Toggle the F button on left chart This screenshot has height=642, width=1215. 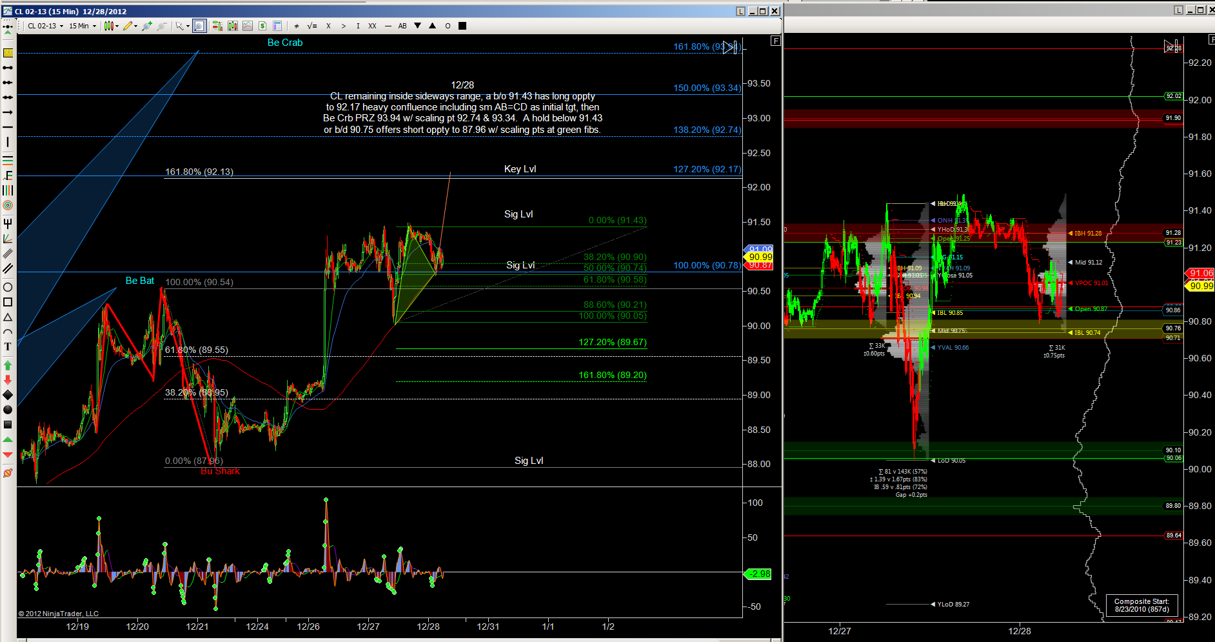click(x=775, y=41)
